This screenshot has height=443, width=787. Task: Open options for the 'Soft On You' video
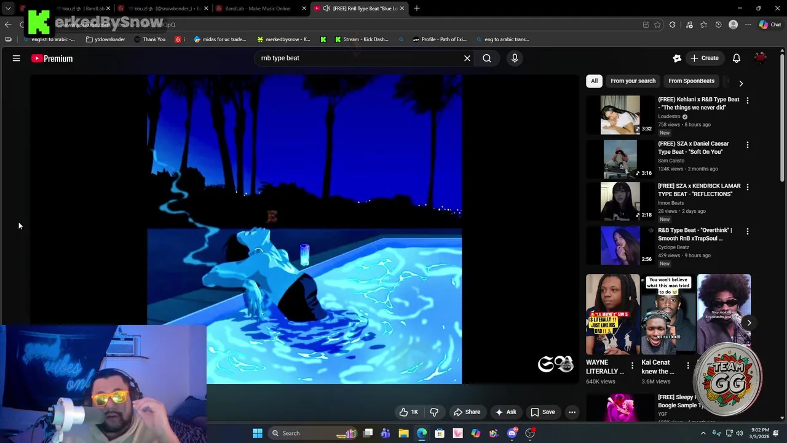click(x=748, y=145)
